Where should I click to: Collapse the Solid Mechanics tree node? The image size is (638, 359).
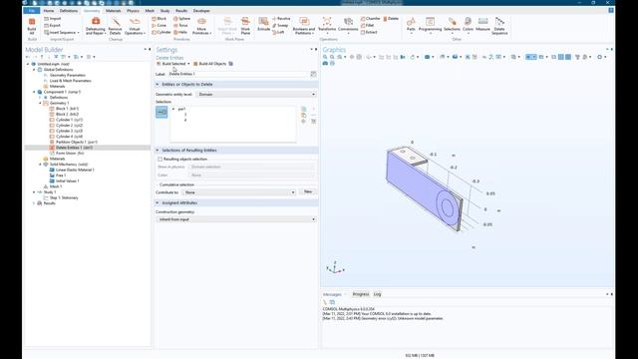(x=40, y=164)
